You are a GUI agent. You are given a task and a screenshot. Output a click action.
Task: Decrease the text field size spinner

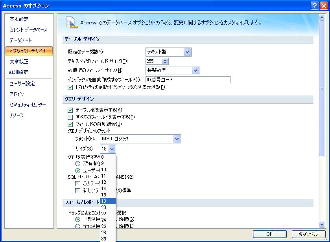pos(165,62)
